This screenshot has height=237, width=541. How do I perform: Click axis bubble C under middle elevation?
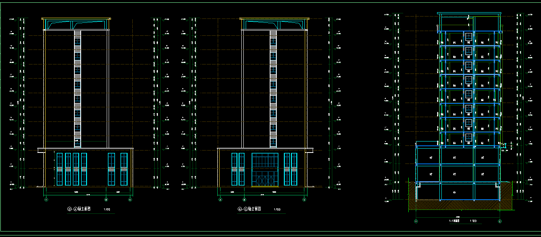click(x=304, y=200)
